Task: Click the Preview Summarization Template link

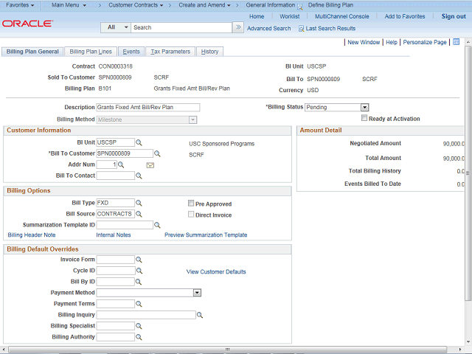Action: tap(206, 235)
